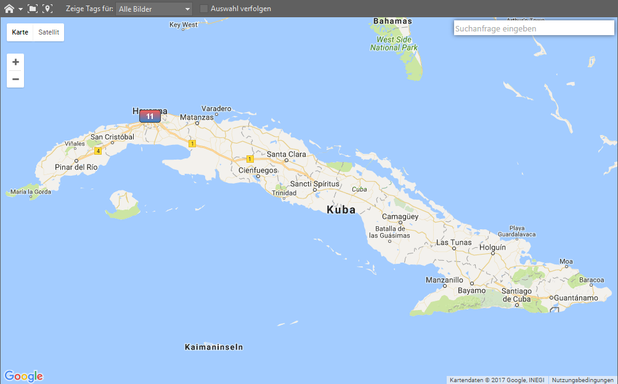This screenshot has height=384, width=618.
Task: Click the 'Kuba' country label
Action: [341, 210]
